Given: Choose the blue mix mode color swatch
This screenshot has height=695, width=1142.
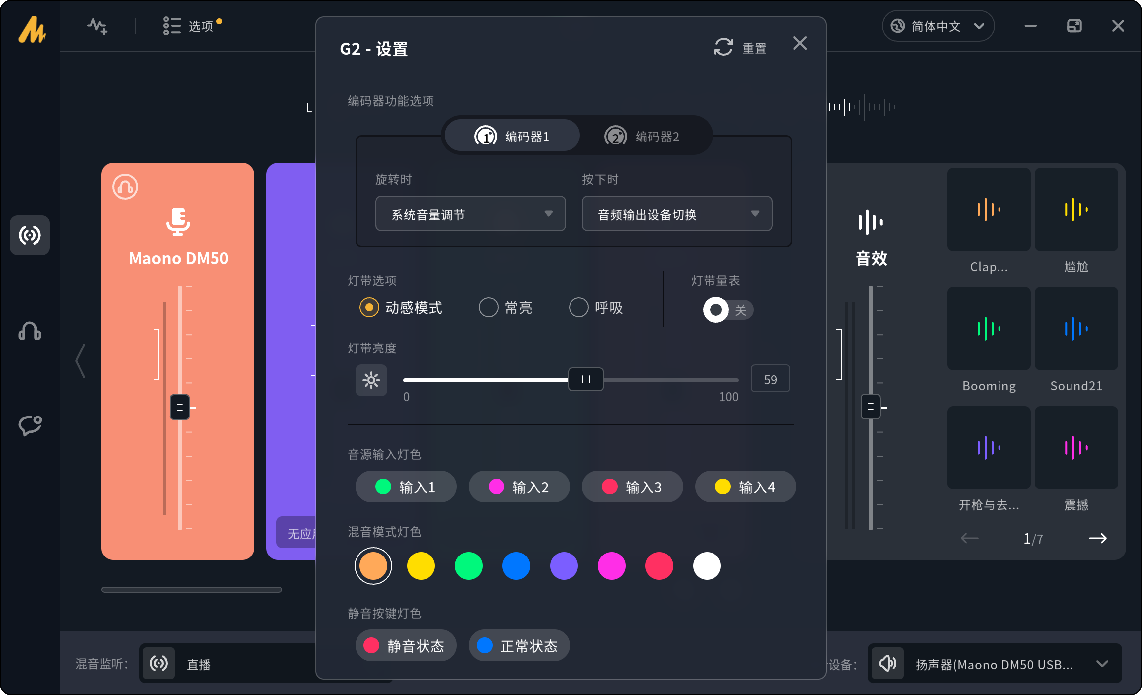Looking at the screenshot, I should (516, 566).
